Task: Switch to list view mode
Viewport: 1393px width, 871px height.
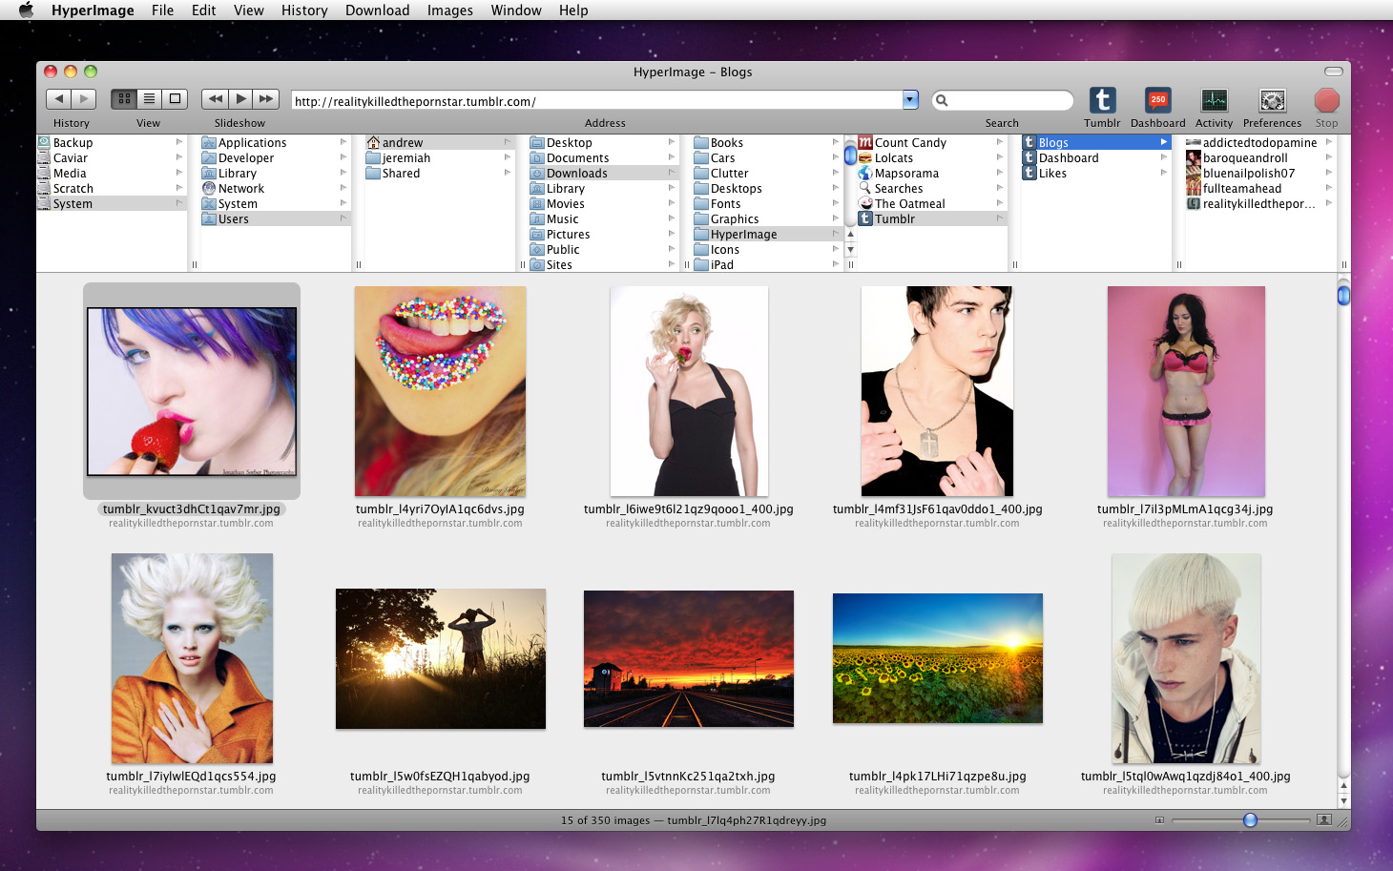Action: 149,98
